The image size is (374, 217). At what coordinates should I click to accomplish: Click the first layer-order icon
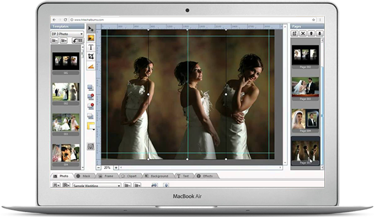90,88
